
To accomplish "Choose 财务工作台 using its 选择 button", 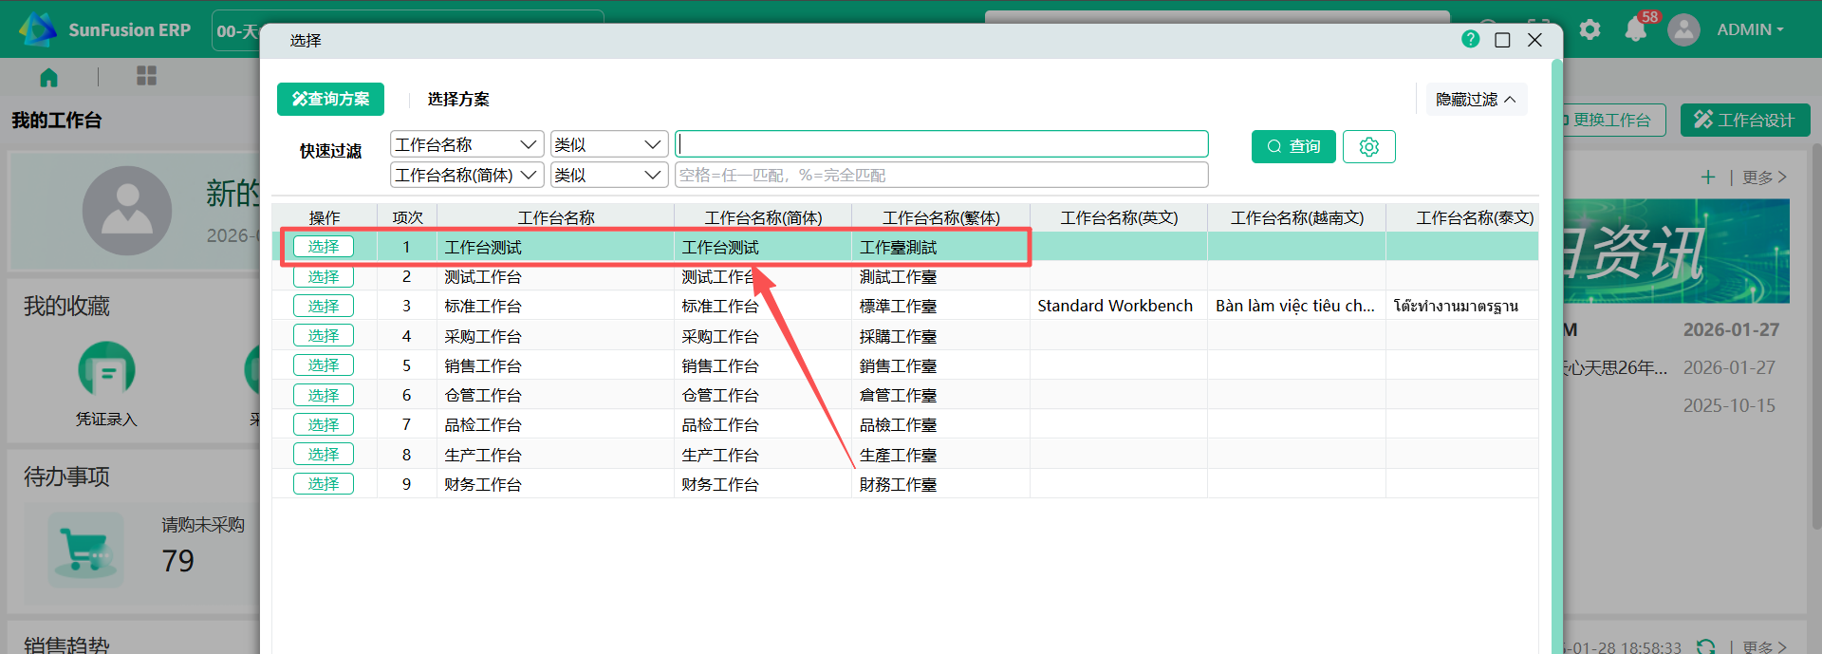I will 323,484.
